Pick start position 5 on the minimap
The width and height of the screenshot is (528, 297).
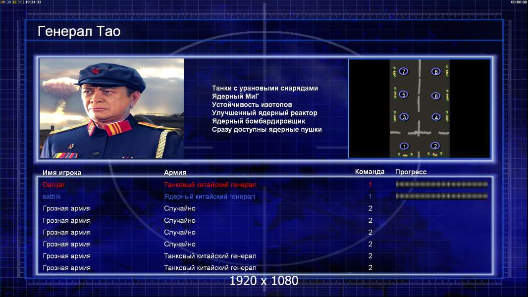pos(403,95)
